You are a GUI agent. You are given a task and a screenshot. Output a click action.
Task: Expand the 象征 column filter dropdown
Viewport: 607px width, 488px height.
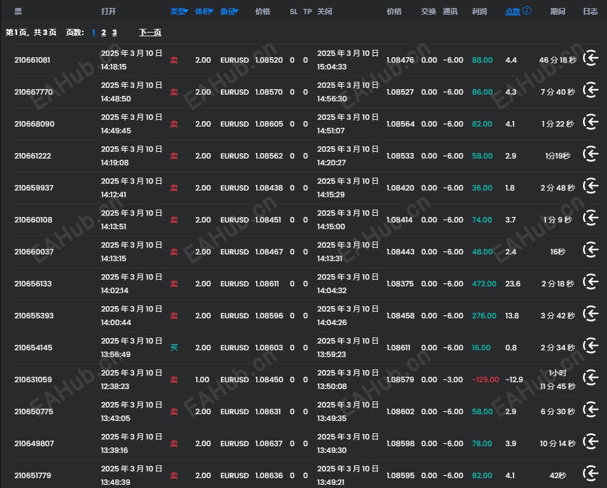pos(237,11)
